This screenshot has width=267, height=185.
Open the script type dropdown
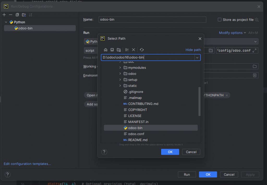(x=90, y=51)
